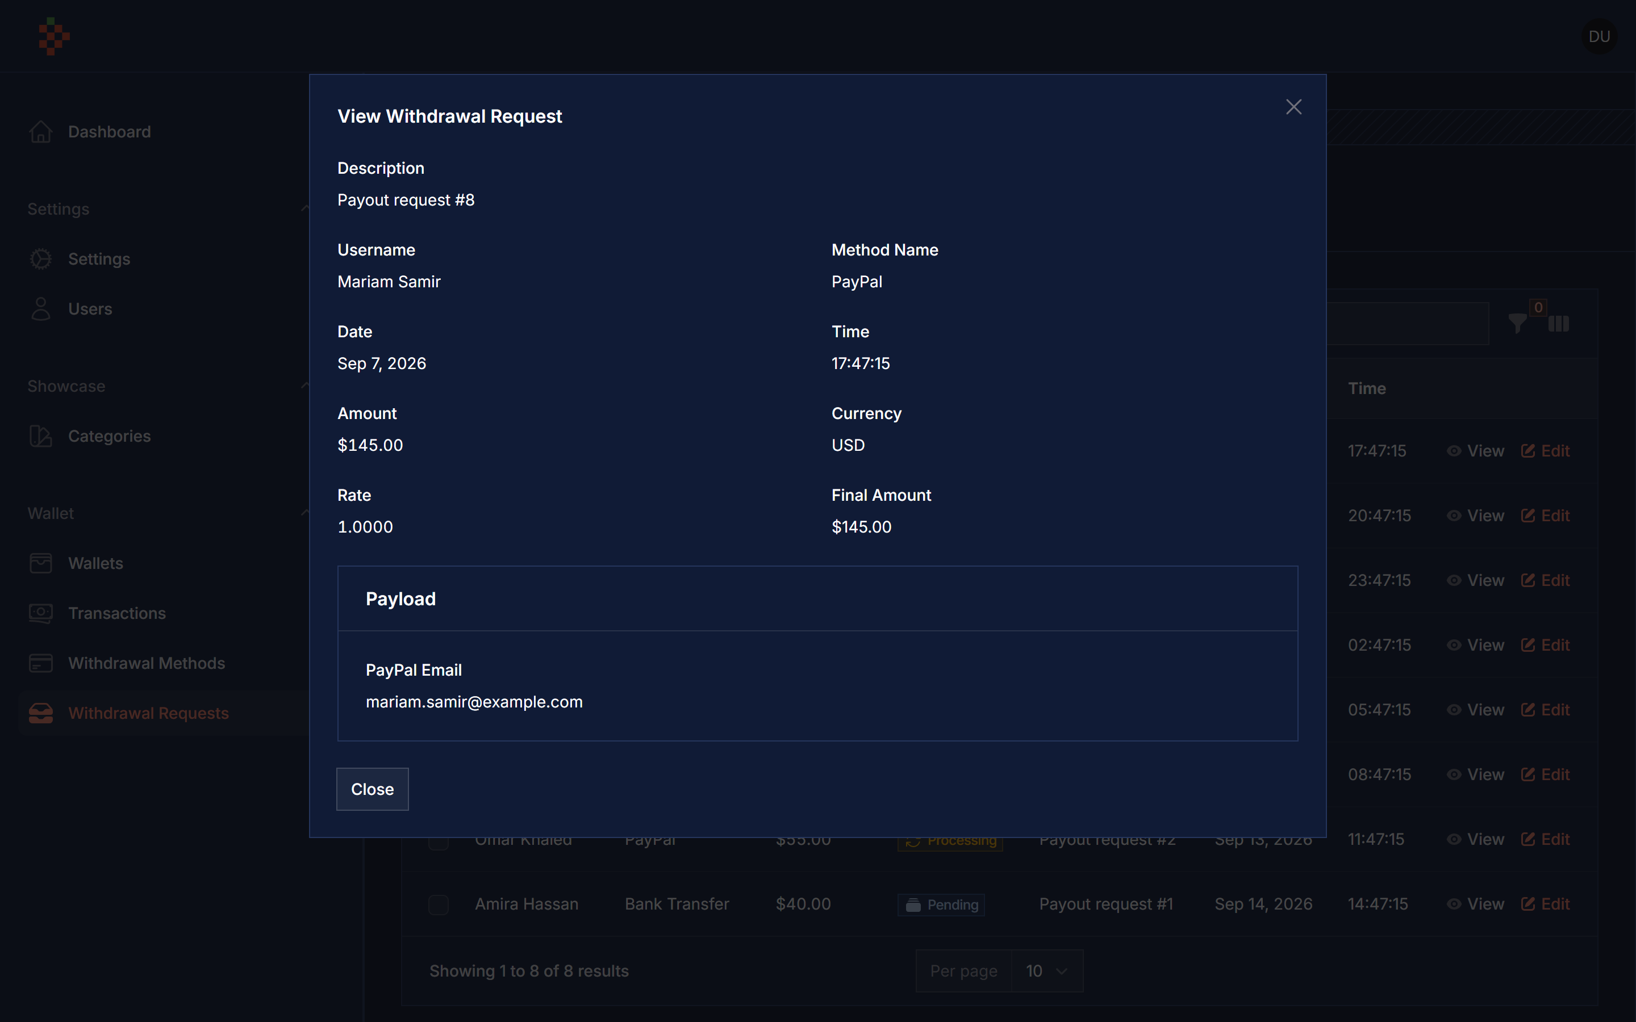Go to Dashboard in the sidebar
Image resolution: width=1636 pixels, height=1022 pixels.
[x=110, y=132]
